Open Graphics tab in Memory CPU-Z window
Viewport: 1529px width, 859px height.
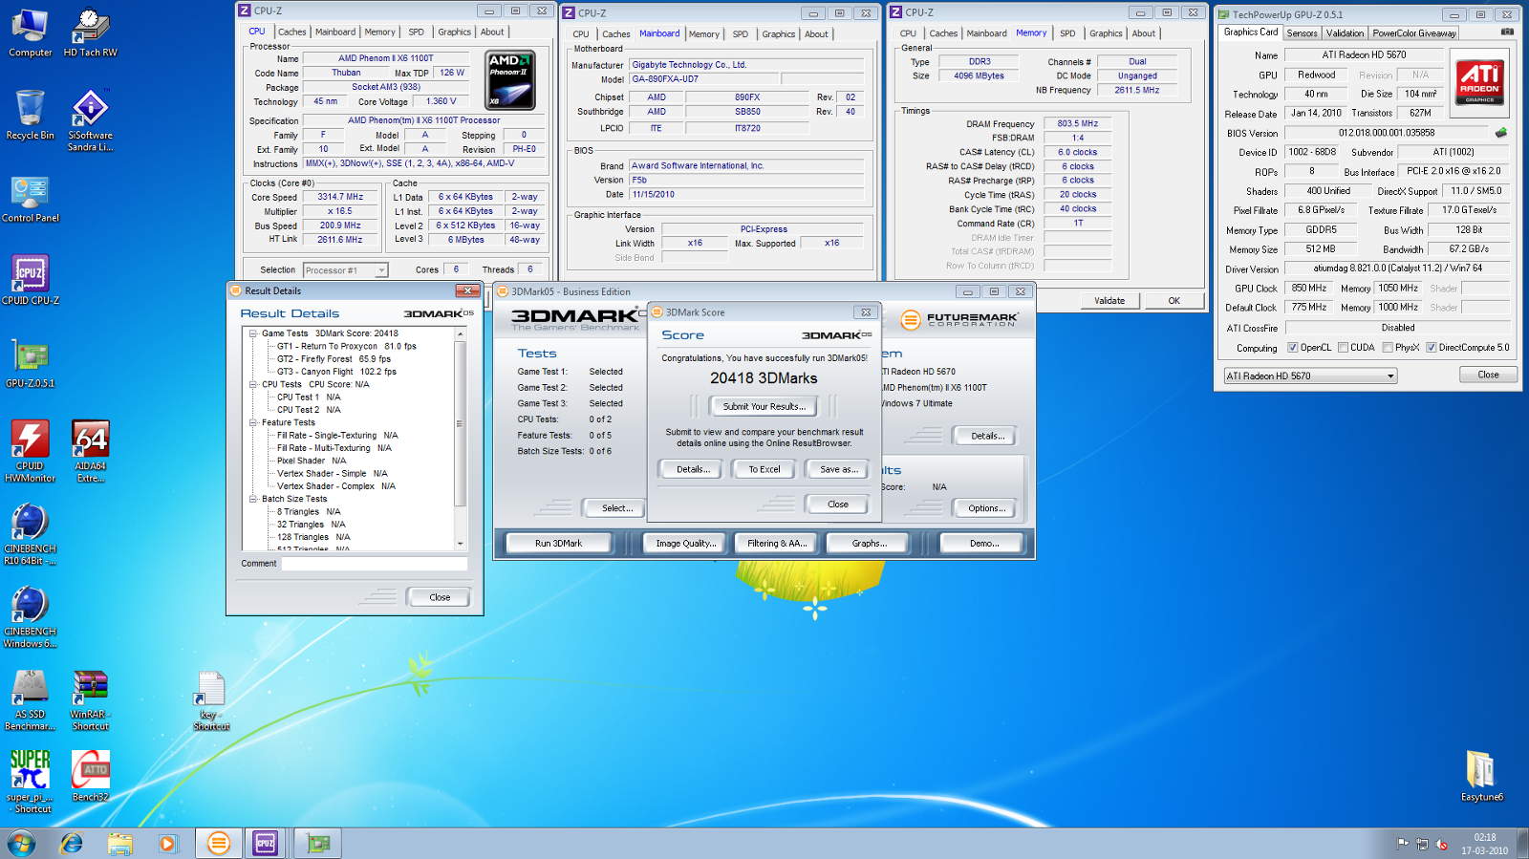pos(1106,33)
